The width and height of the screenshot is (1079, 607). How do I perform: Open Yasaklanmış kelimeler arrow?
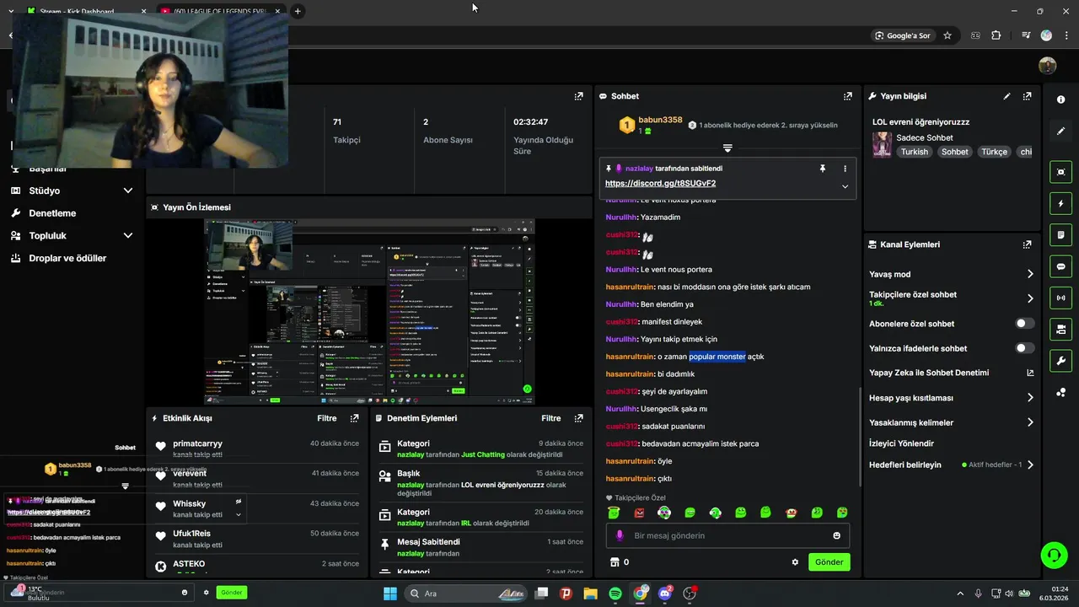point(1030,422)
